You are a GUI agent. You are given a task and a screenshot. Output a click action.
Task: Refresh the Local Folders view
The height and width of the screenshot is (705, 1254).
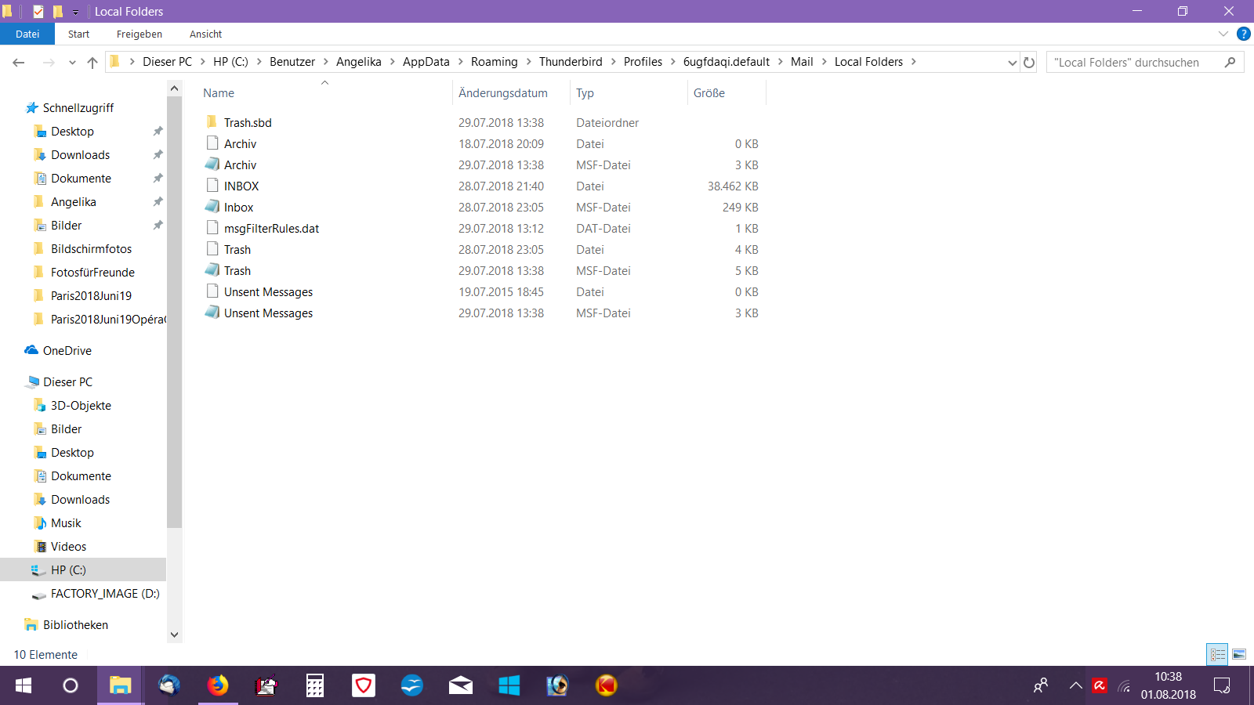1029,63
